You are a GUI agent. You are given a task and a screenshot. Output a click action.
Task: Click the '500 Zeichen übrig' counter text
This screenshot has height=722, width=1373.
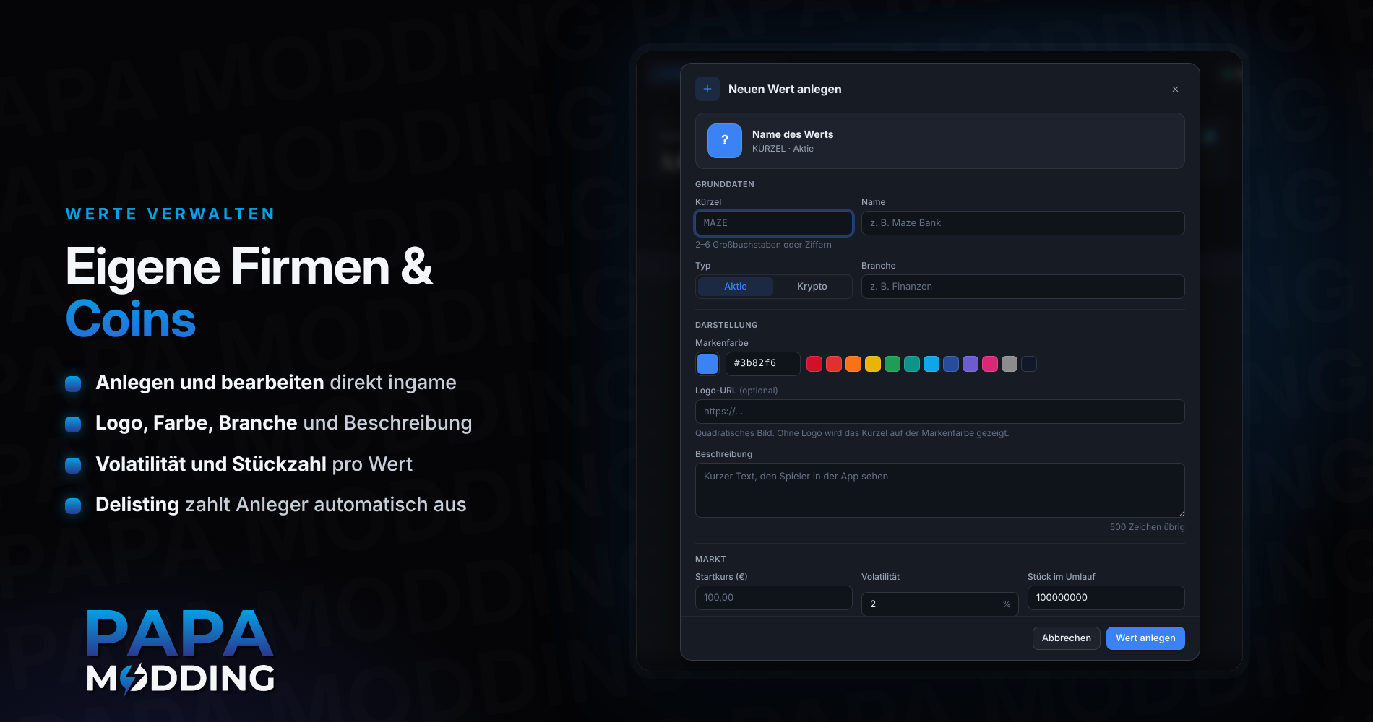(1148, 527)
